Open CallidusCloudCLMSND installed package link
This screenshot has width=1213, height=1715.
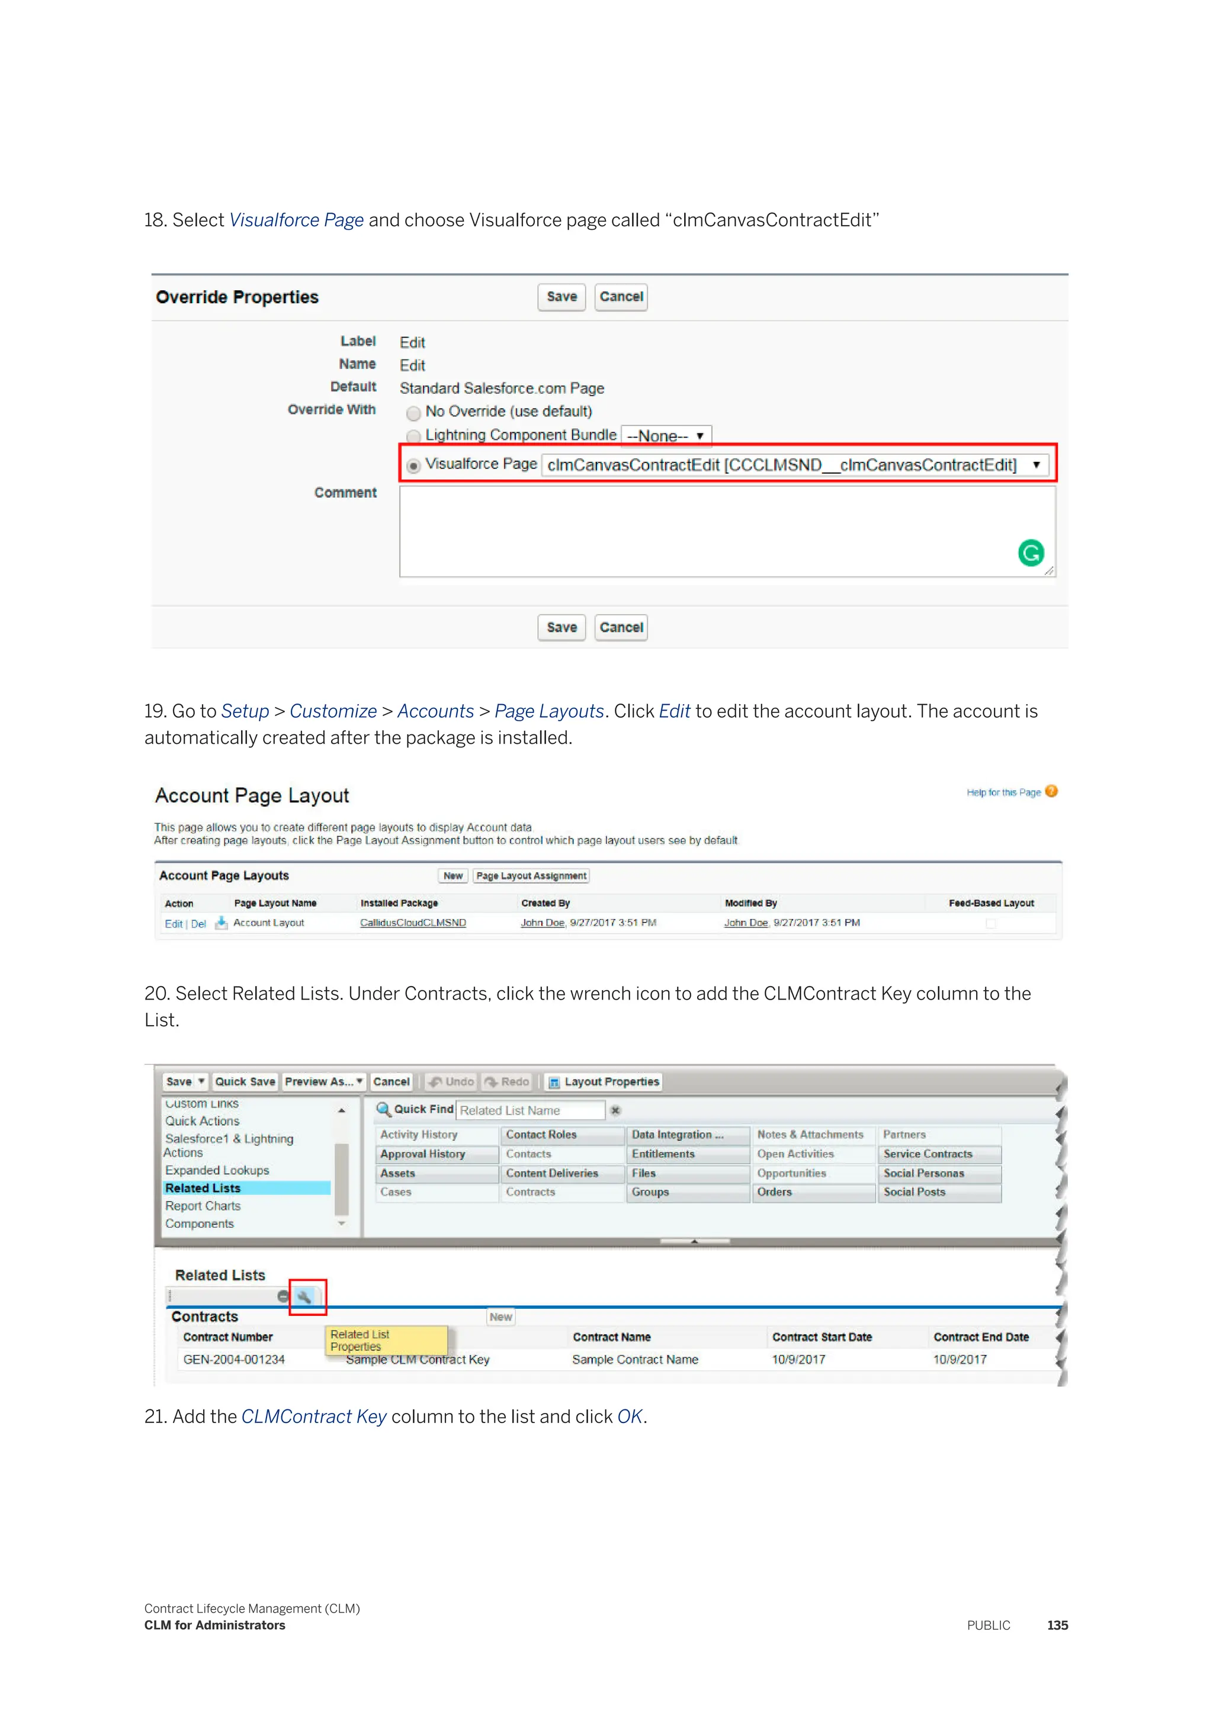tap(413, 923)
